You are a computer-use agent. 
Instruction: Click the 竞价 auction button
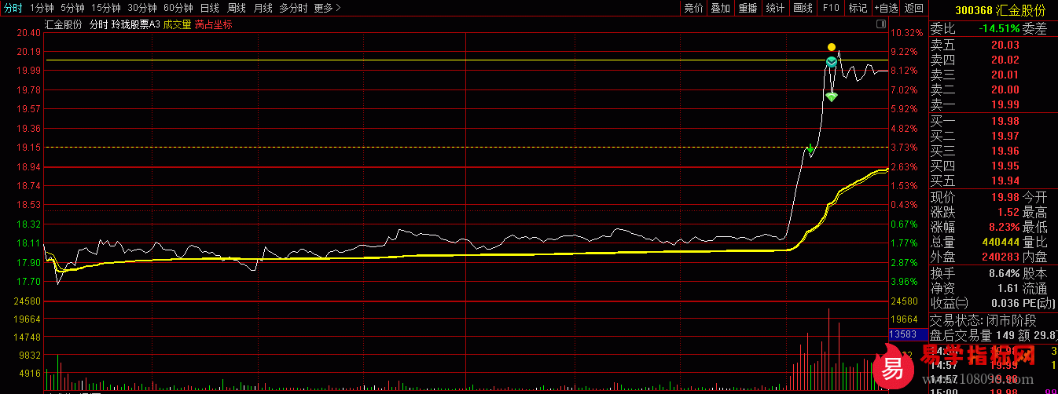[x=693, y=8]
